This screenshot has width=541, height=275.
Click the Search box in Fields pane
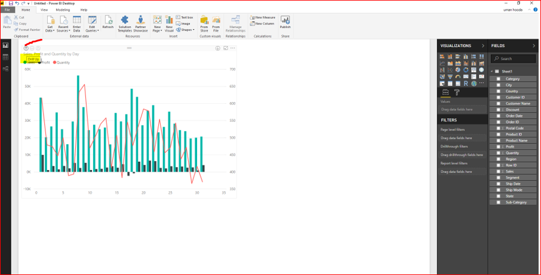coord(514,58)
